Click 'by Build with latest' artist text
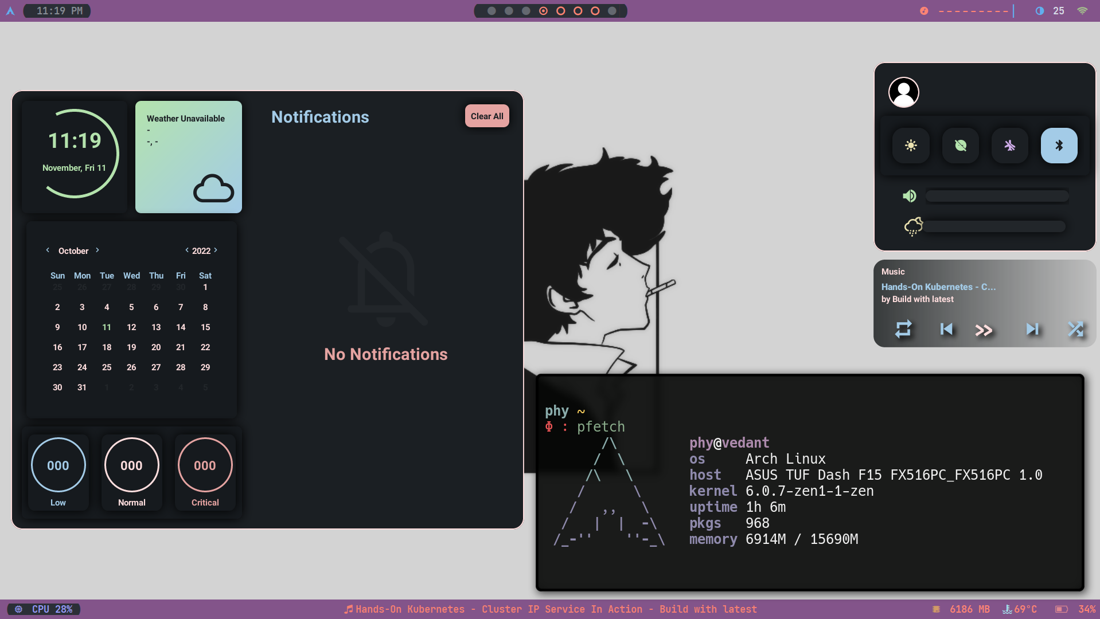Viewport: 1100px width, 619px height. [917, 299]
